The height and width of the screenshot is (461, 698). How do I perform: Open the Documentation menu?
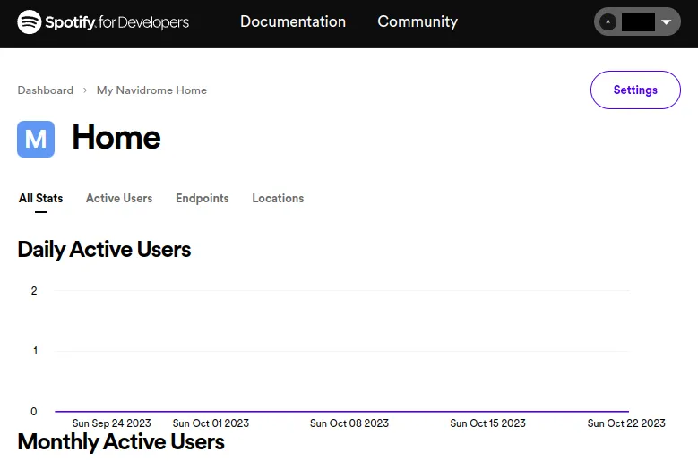click(x=292, y=21)
